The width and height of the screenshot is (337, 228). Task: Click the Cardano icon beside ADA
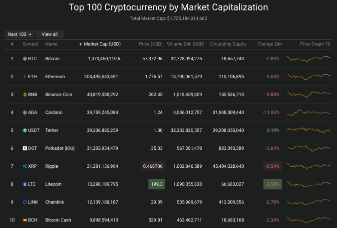click(x=25, y=113)
